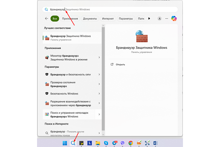Expand Разрешение взаимодействия с приложением chevron
The image size is (220, 147).
click(99, 103)
